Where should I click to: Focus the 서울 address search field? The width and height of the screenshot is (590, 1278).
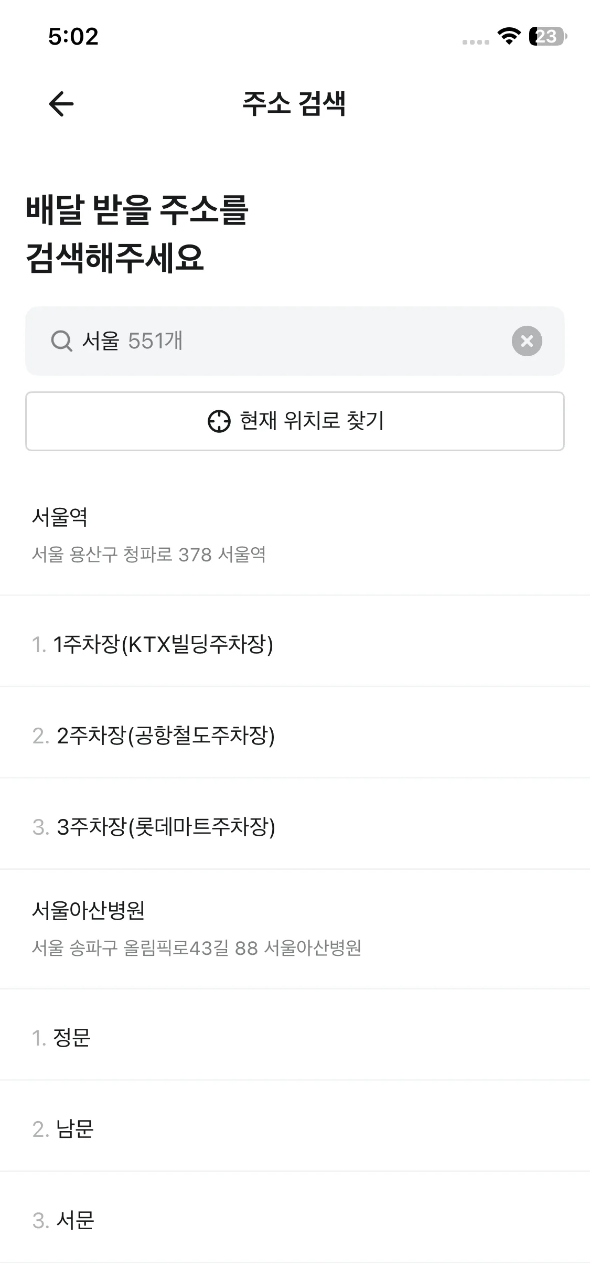pyautogui.click(x=283, y=341)
